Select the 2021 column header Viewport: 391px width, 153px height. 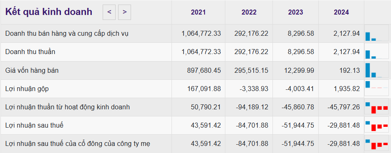pos(198,12)
